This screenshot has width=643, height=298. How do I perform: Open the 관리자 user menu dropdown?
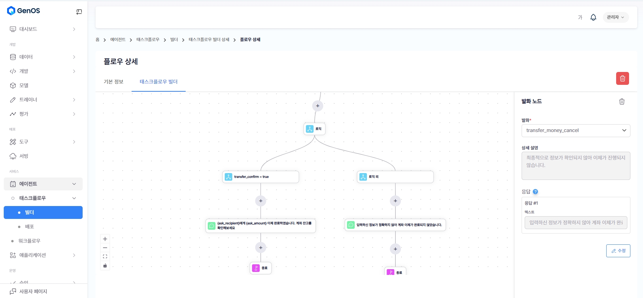point(615,17)
